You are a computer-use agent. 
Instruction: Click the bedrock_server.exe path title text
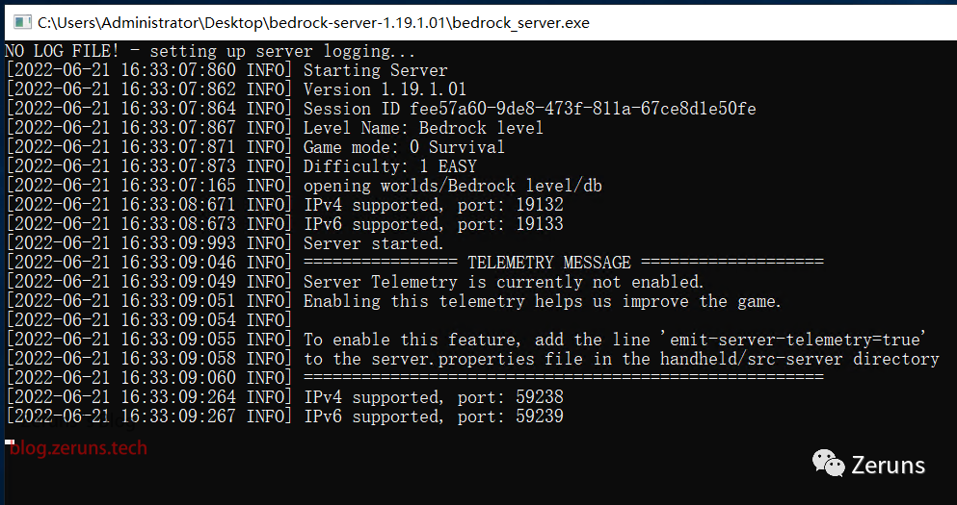[313, 23]
